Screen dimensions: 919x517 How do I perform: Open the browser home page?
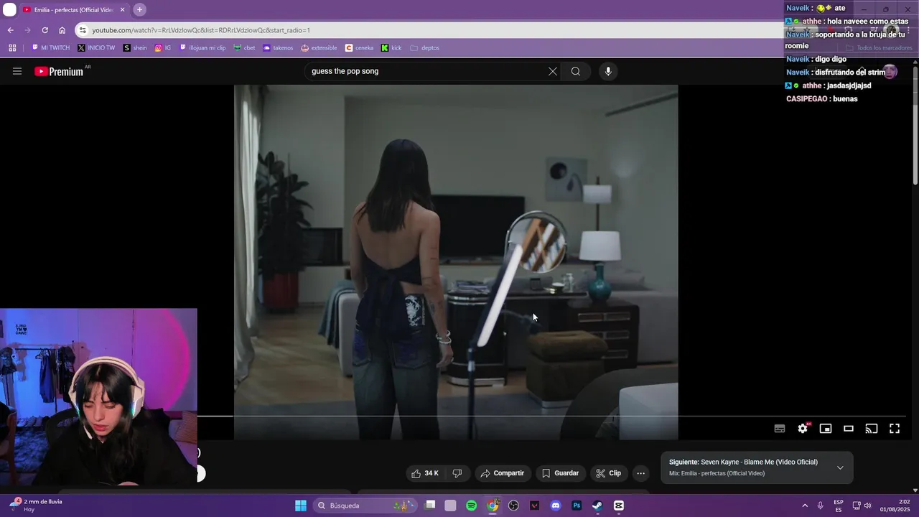(62, 30)
